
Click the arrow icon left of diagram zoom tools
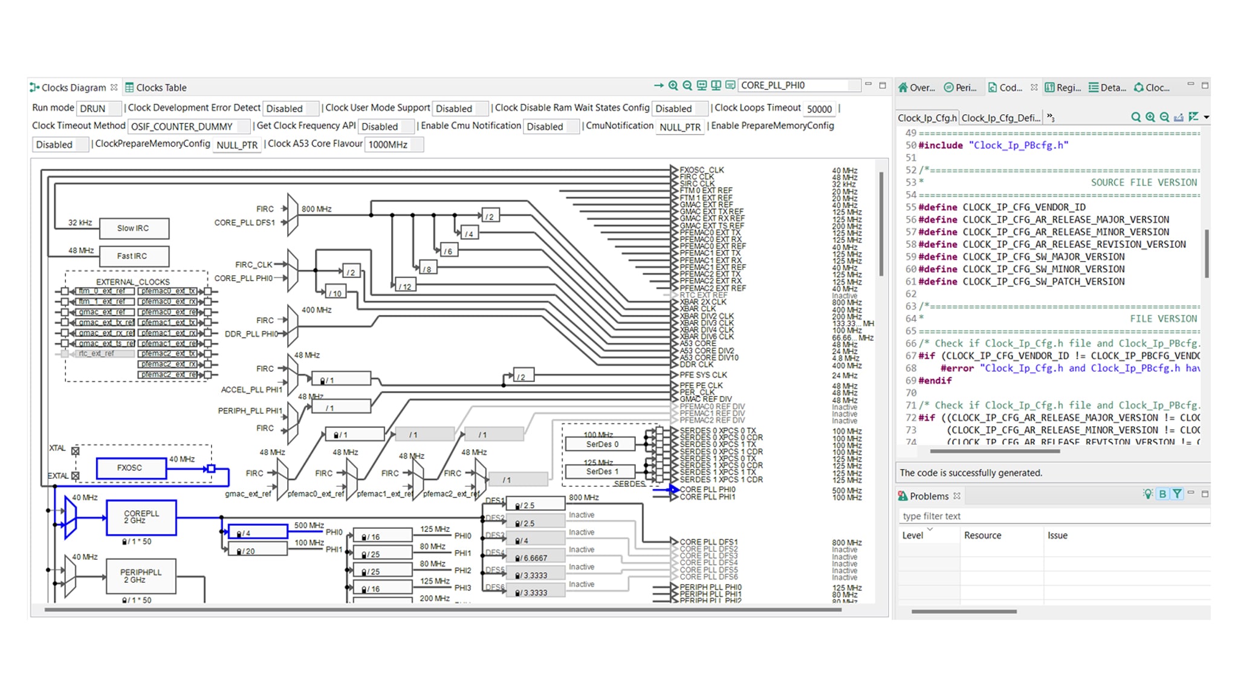pyautogui.click(x=658, y=86)
